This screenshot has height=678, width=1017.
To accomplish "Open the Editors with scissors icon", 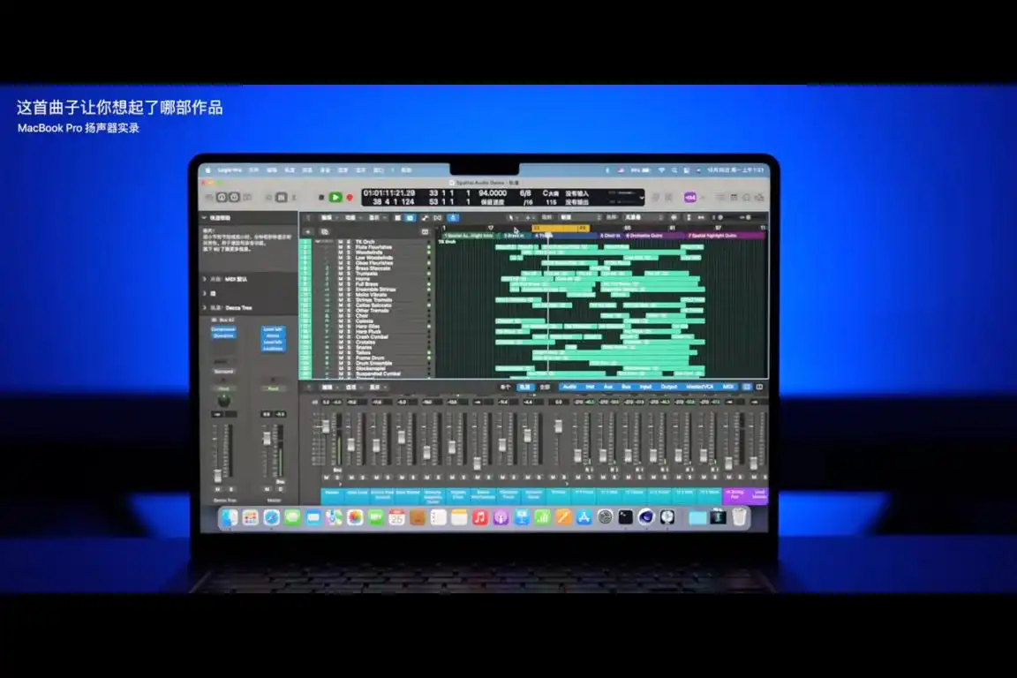I will point(294,197).
